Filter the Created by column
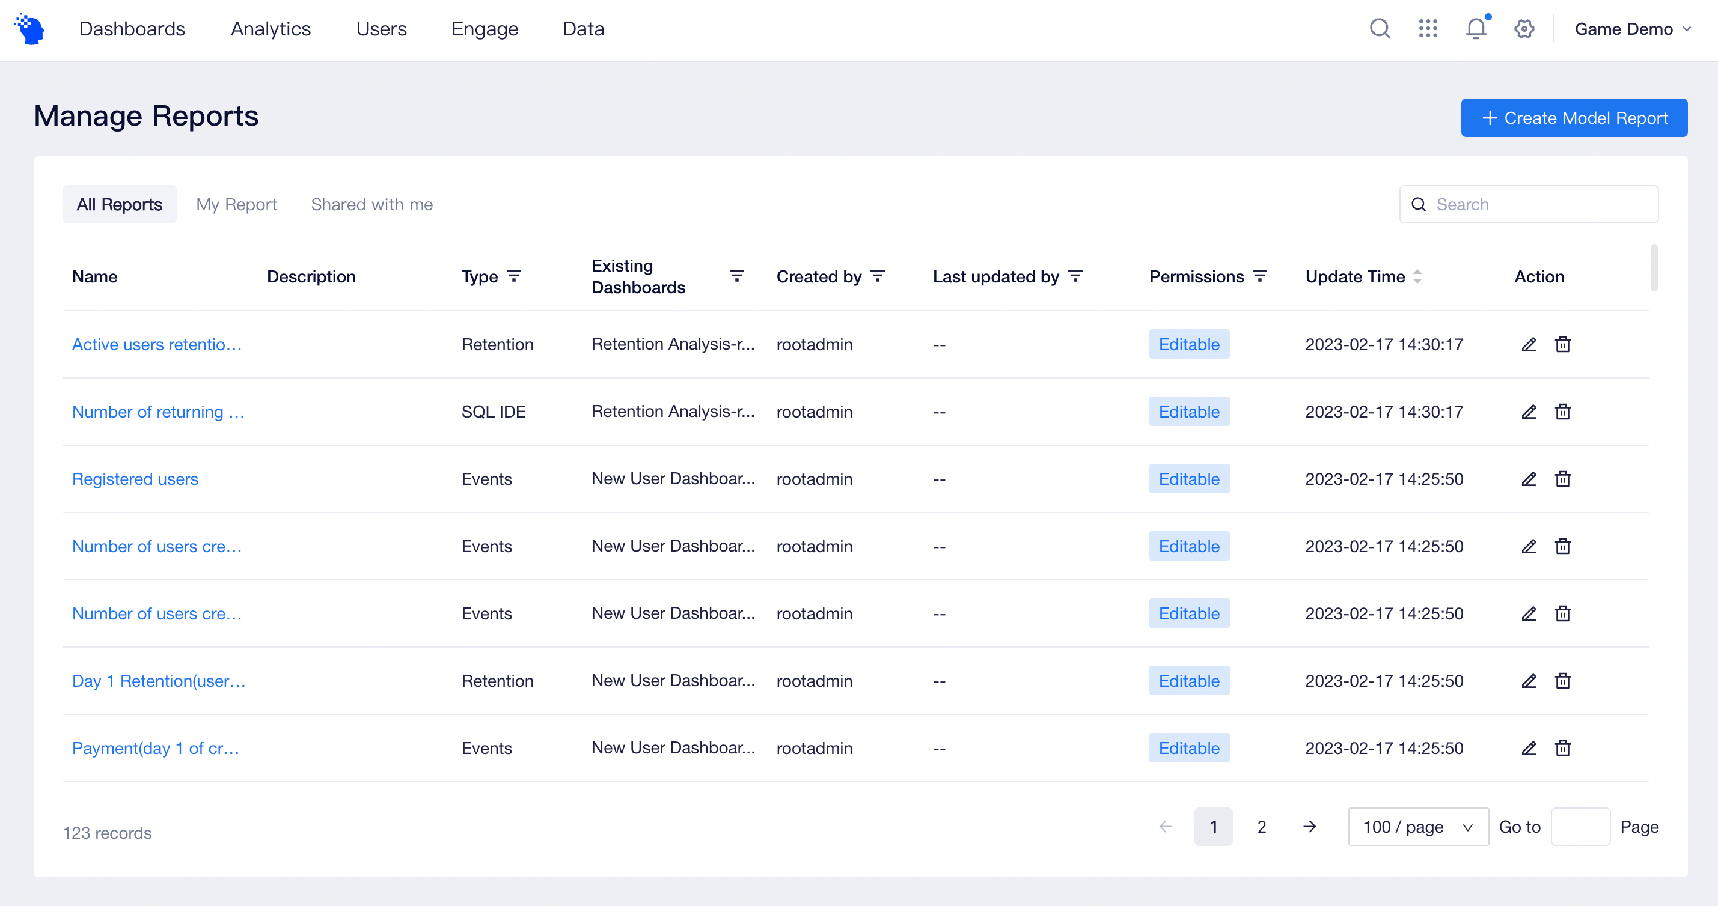1718x906 pixels. coord(878,276)
